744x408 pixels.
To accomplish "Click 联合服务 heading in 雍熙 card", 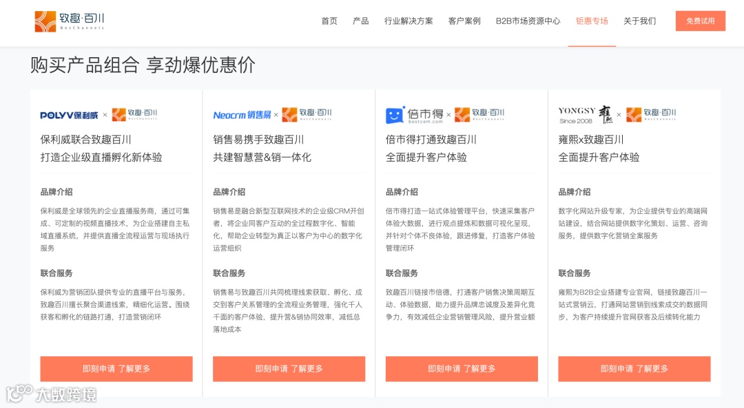I will pos(575,273).
